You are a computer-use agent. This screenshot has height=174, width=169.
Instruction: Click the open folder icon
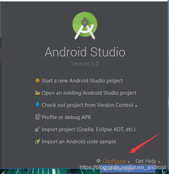38,93
